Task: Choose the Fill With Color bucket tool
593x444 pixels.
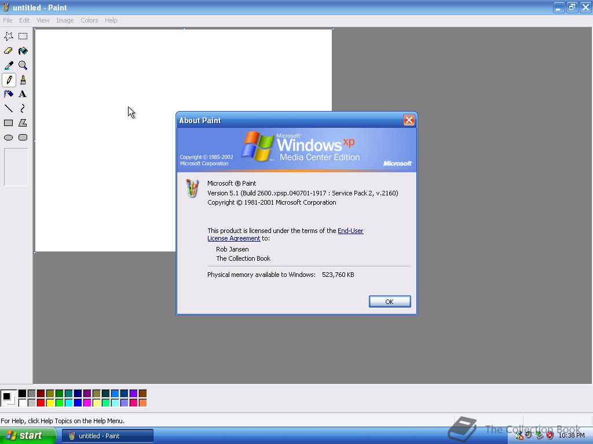Action: coord(23,51)
